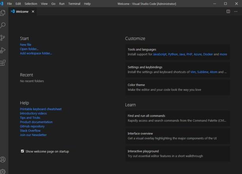Image resolution: width=242 pixels, height=174 pixels.
Task: Open the Go menu
Action: pyautogui.click(x=53, y=4)
